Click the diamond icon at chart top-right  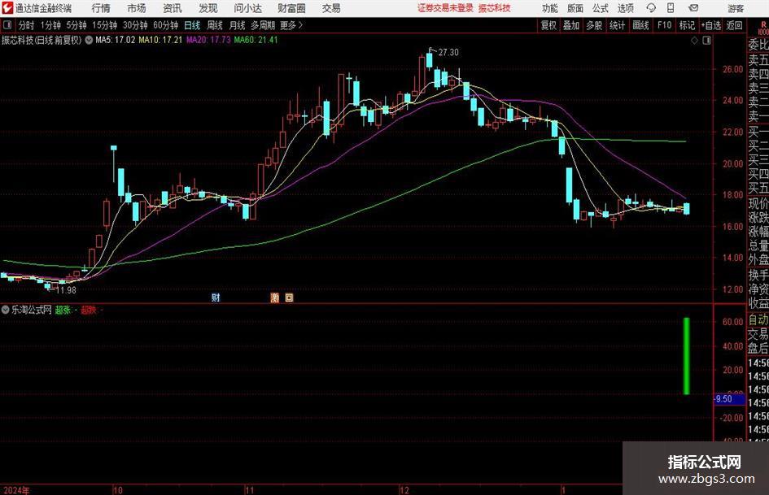point(694,41)
